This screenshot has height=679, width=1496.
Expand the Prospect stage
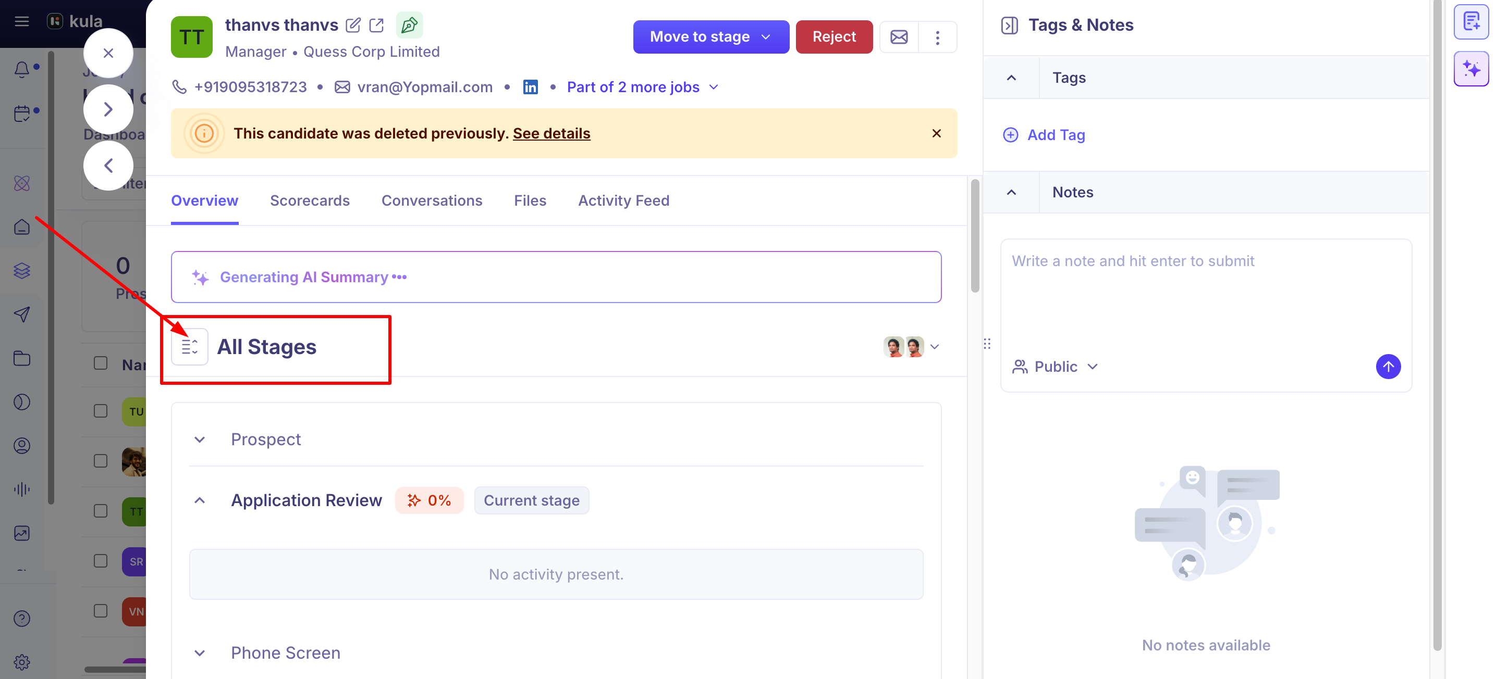(200, 440)
